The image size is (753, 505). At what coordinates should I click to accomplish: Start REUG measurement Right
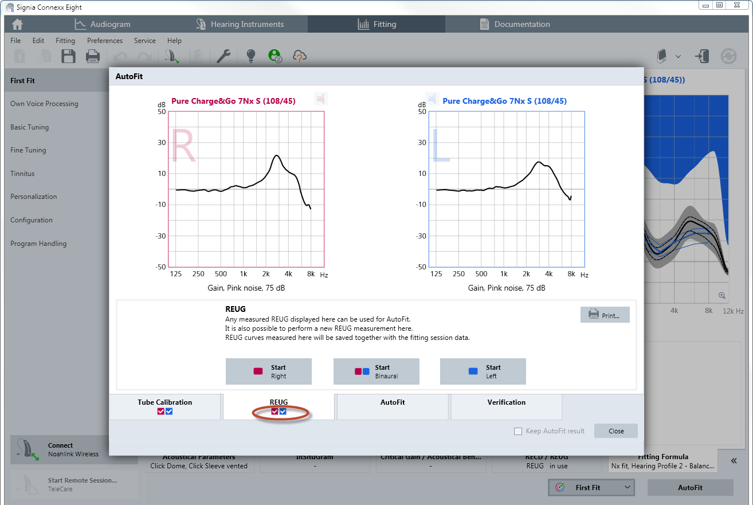pyautogui.click(x=269, y=371)
